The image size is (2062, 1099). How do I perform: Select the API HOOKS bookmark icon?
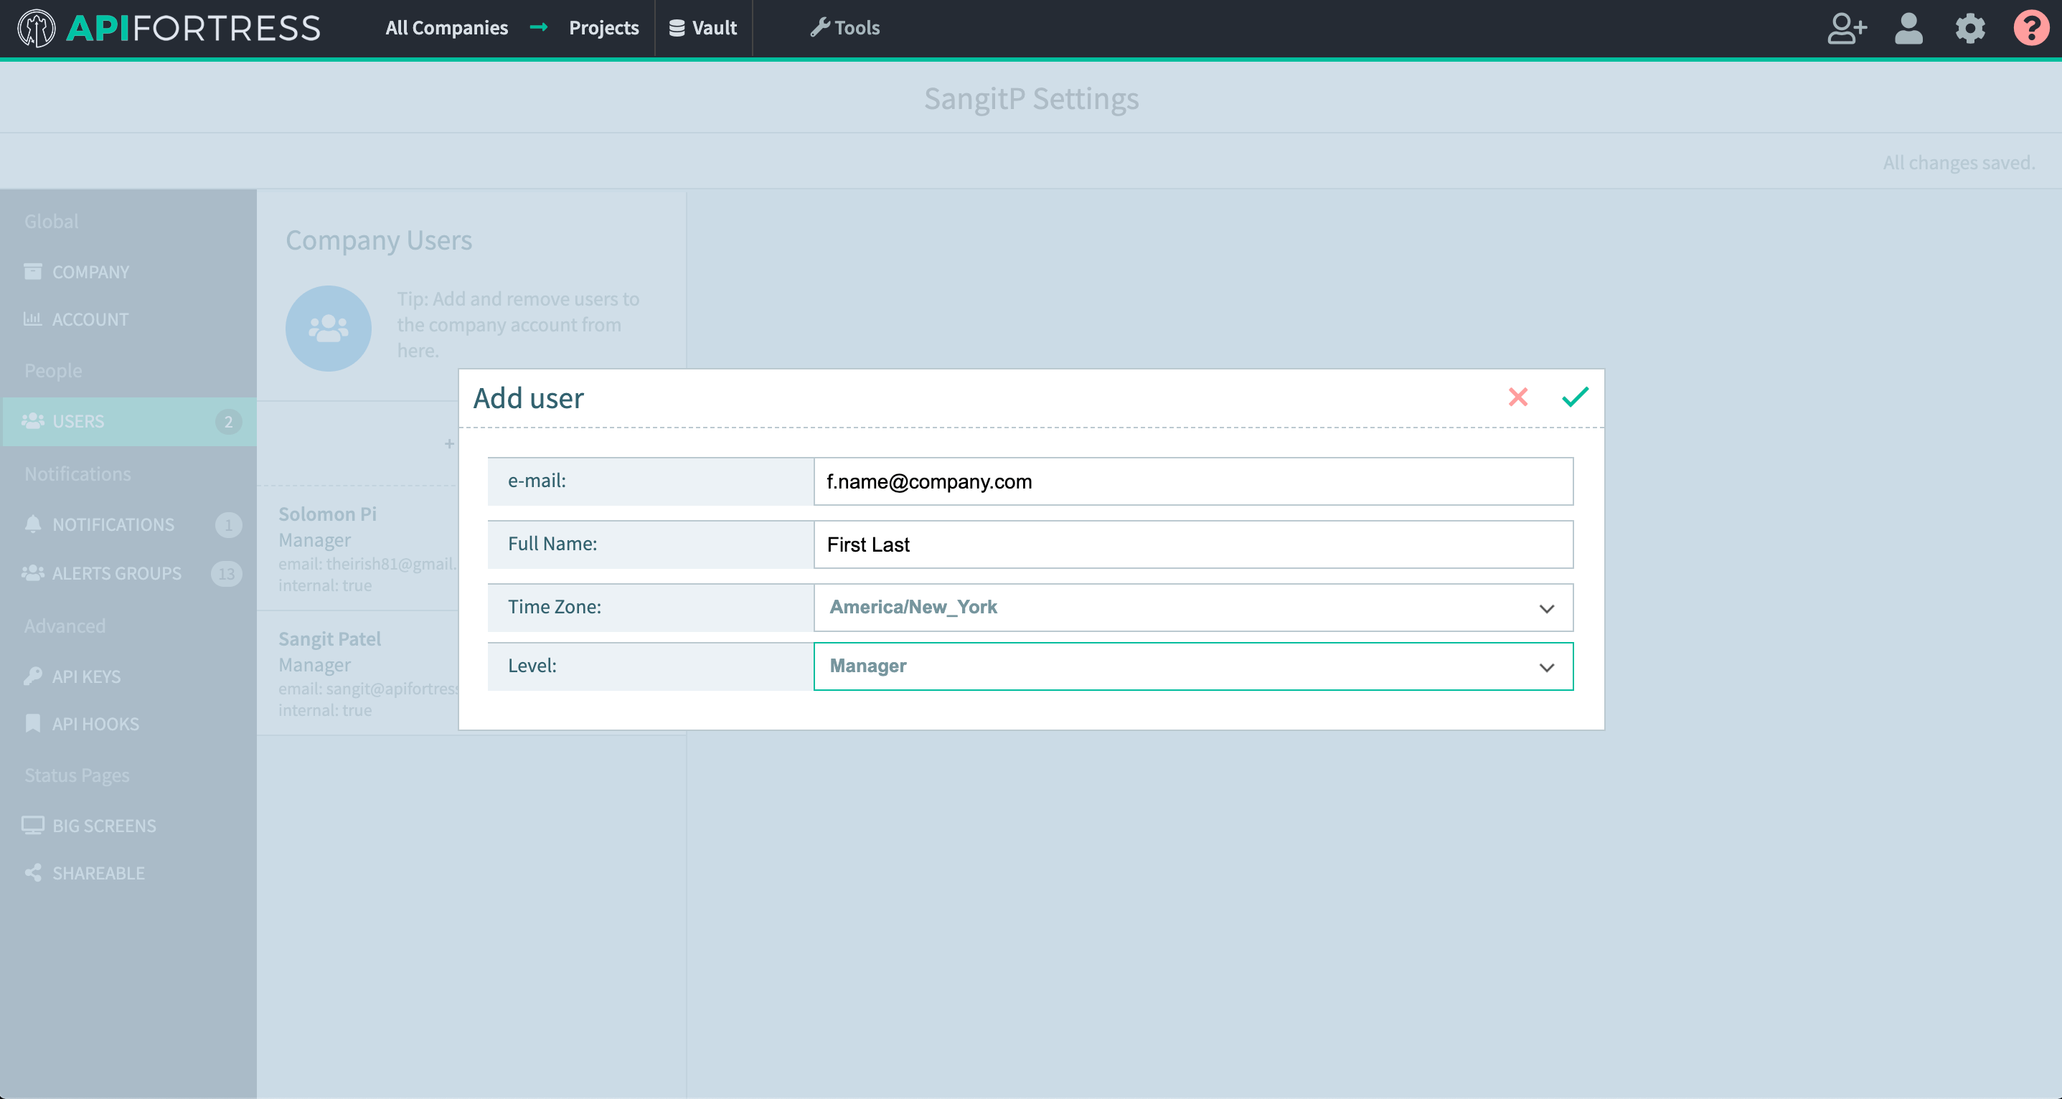[x=32, y=724]
